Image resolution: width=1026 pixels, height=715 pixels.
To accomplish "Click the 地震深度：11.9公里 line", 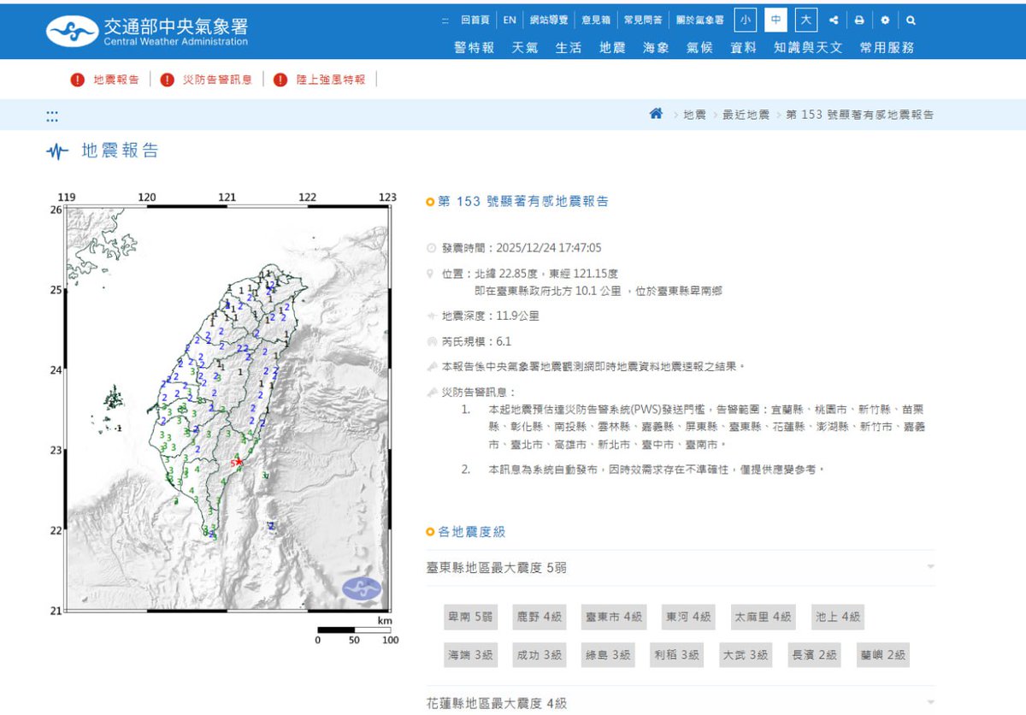I will [491, 316].
